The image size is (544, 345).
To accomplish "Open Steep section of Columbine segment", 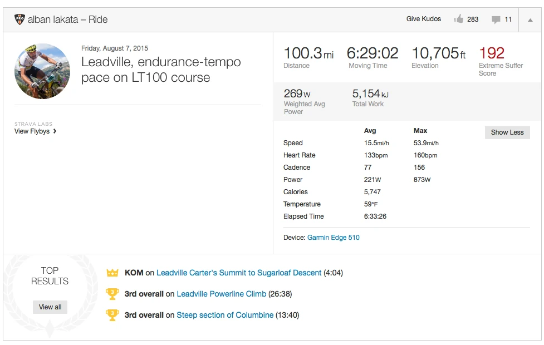I will click(x=225, y=315).
